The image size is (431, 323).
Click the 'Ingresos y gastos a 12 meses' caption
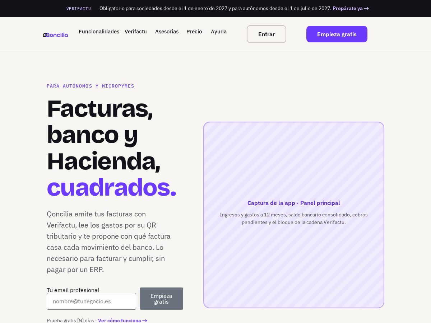pos(294,218)
